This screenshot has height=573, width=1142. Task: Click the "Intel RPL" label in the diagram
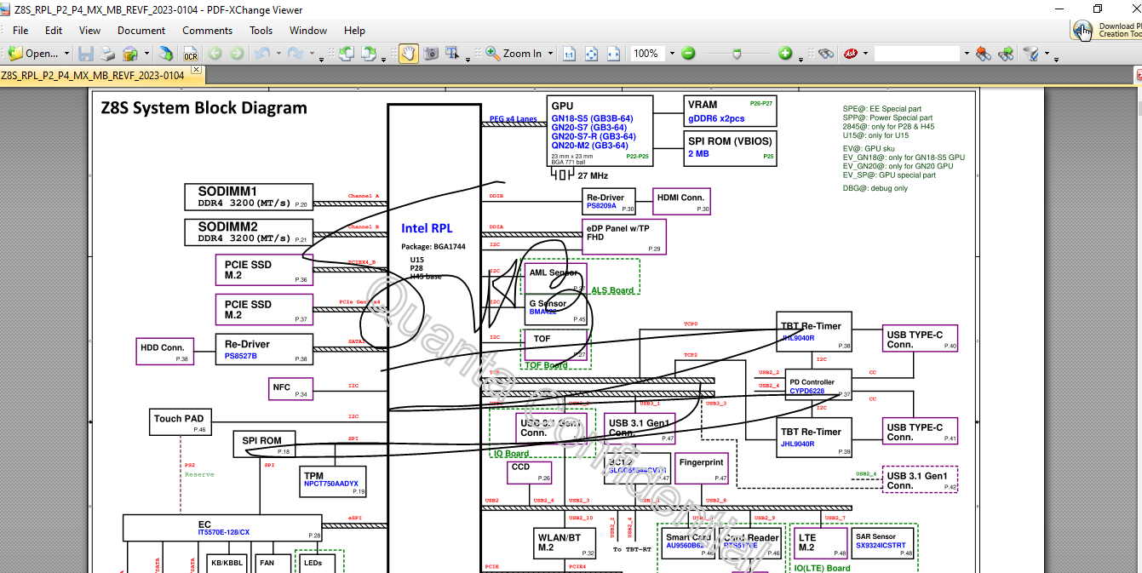coord(427,228)
